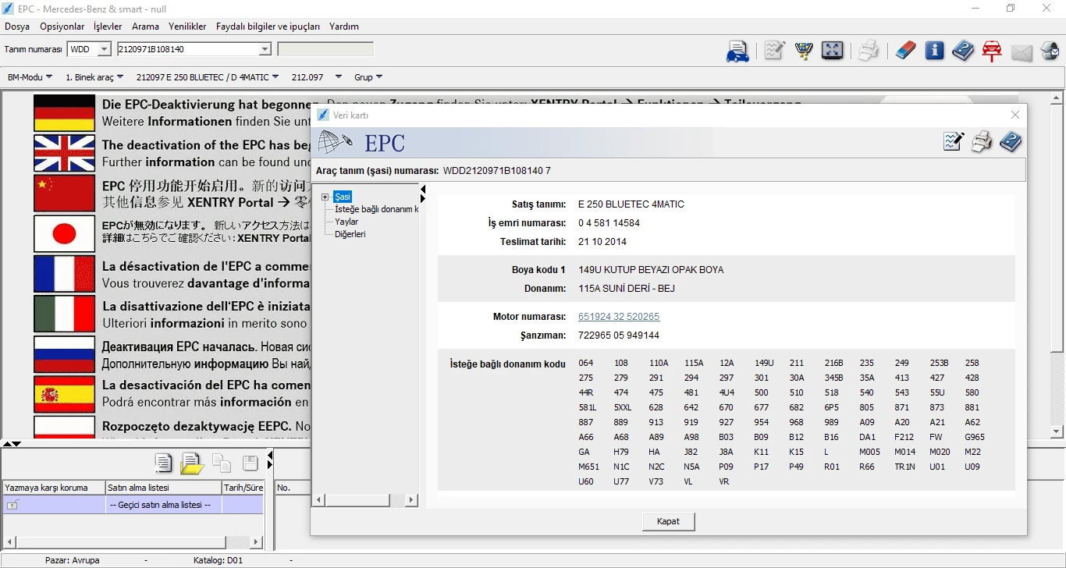Open the Opsiyonlar menu

(x=62, y=27)
